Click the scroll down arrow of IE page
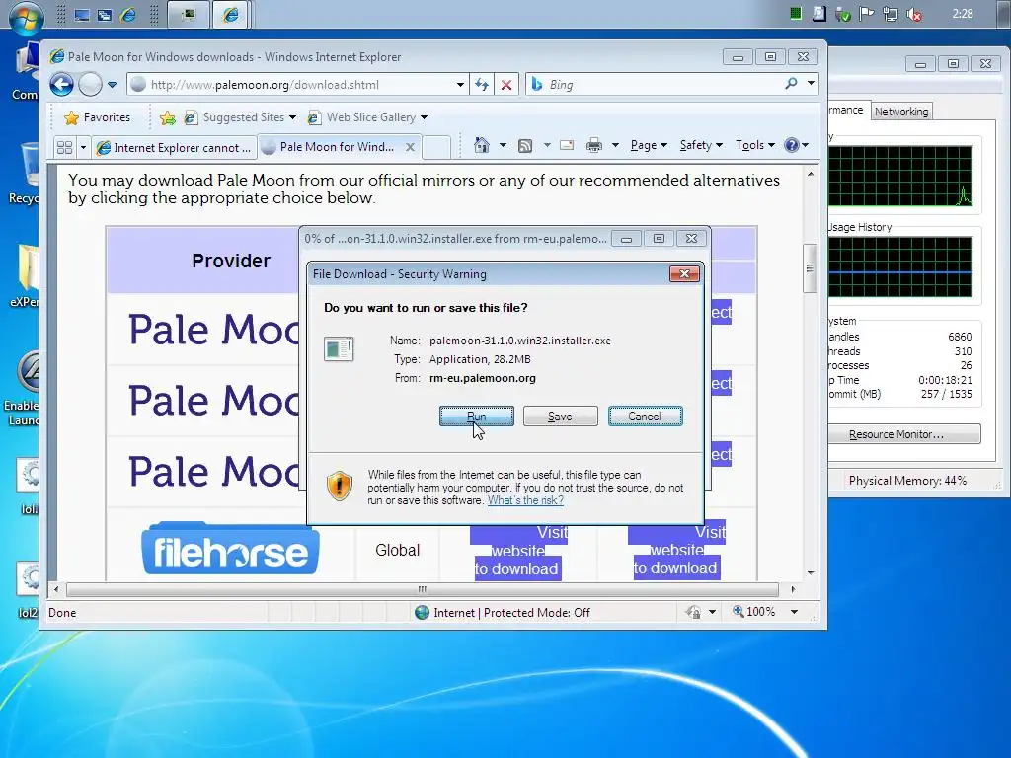This screenshot has width=1011, height=758. tap(811, 572)
